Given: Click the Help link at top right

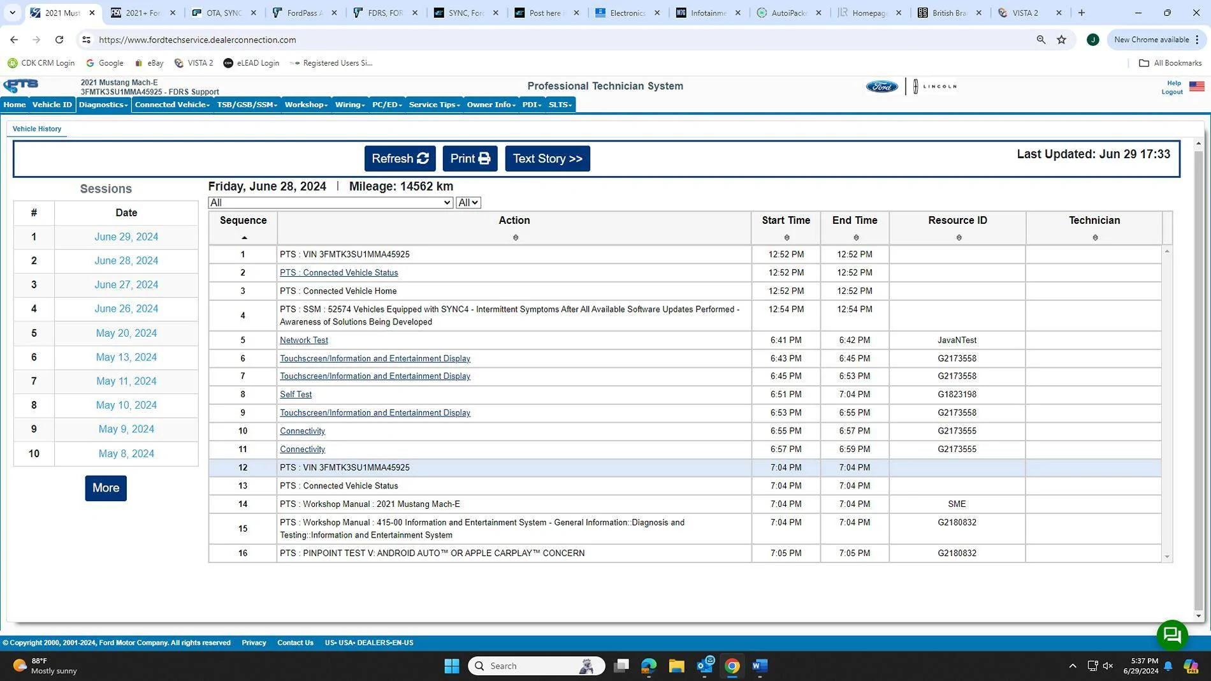Looking at the screenshot, I should pos(1173,83).
